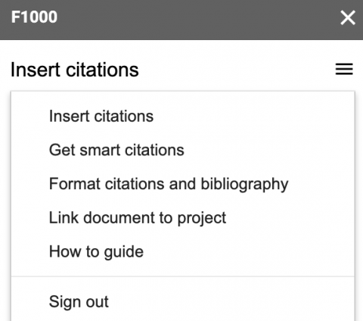View help through How to guide
Screen dimensions: 363x321
183,251
